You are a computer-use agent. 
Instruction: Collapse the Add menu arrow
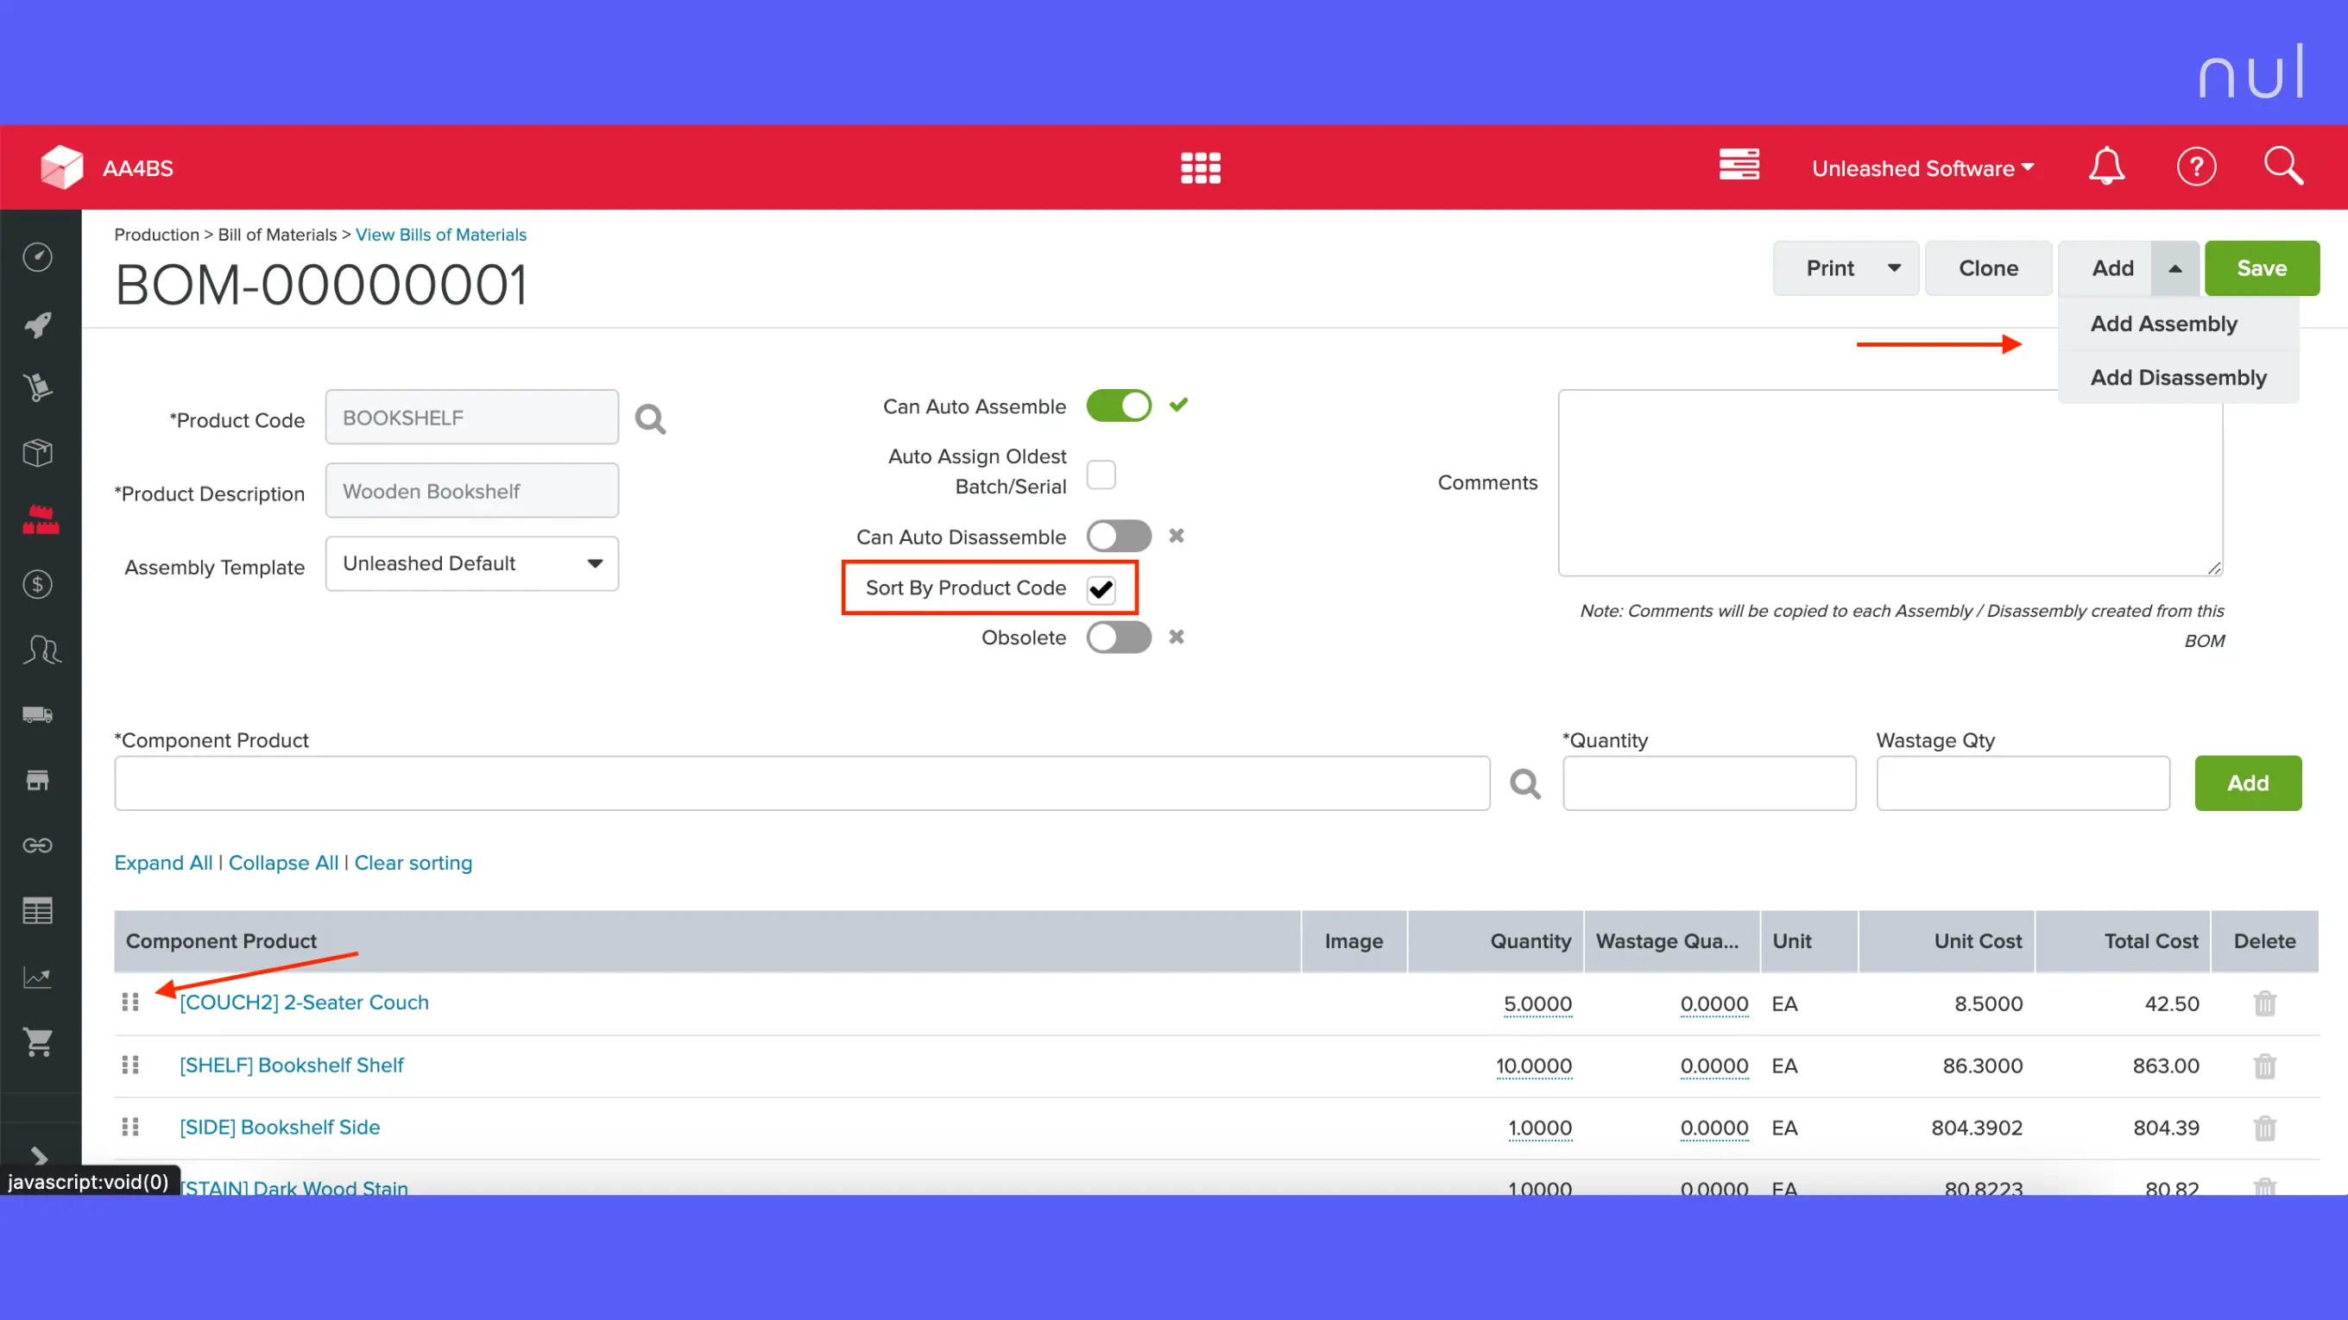tap(2174, 267)
